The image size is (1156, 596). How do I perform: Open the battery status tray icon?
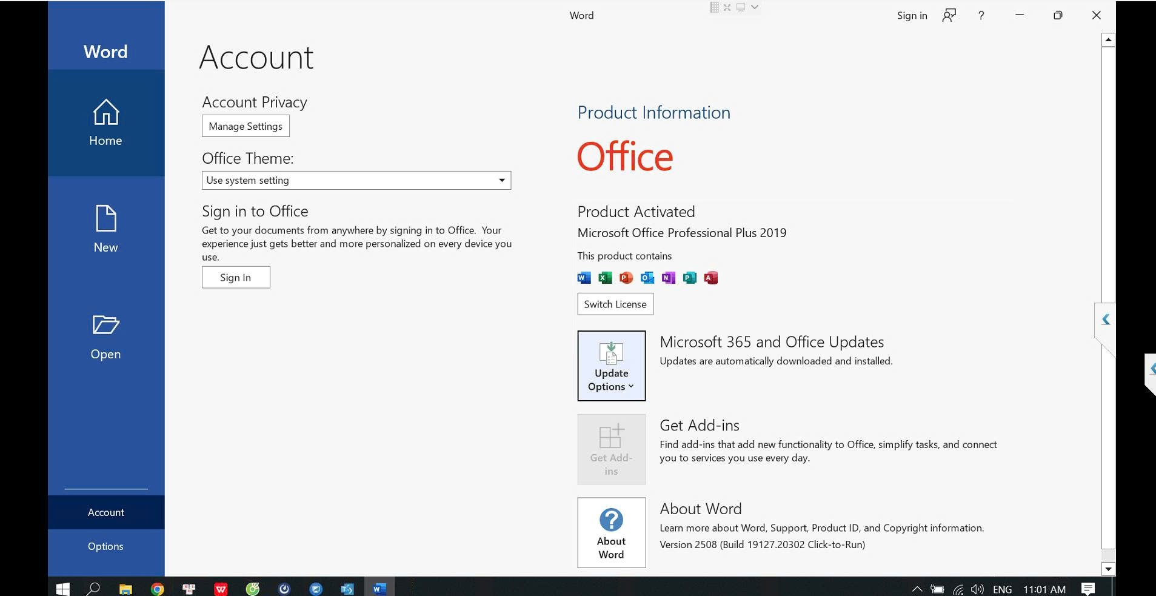[937, 589]
